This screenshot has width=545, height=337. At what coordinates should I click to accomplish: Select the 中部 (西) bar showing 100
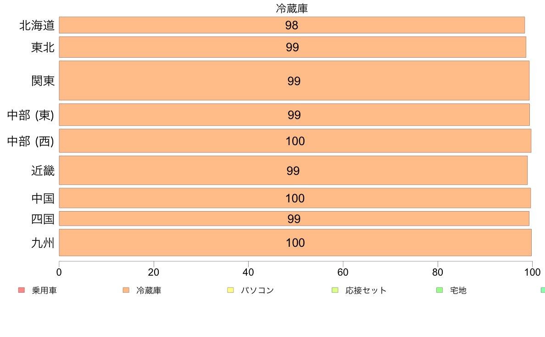(x=295, y=141)
